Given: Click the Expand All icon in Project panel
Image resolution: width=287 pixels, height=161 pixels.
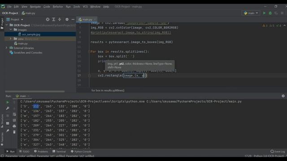Looking at the screenshot, I should click(54, 19).
